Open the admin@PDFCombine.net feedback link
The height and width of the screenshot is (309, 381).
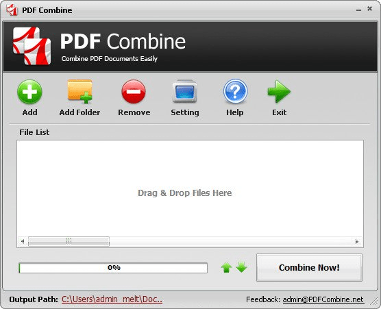pyautogui.click(x=323, y=299)
